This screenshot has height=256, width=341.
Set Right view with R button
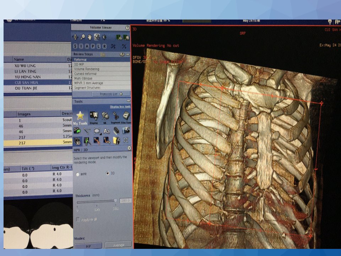coord(104,46)
